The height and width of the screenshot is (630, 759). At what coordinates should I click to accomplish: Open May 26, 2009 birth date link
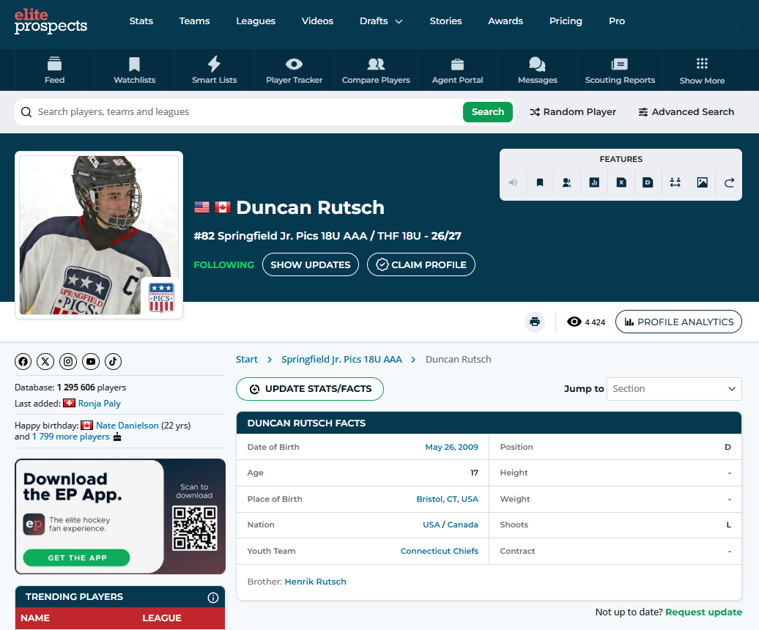(451, 447)
